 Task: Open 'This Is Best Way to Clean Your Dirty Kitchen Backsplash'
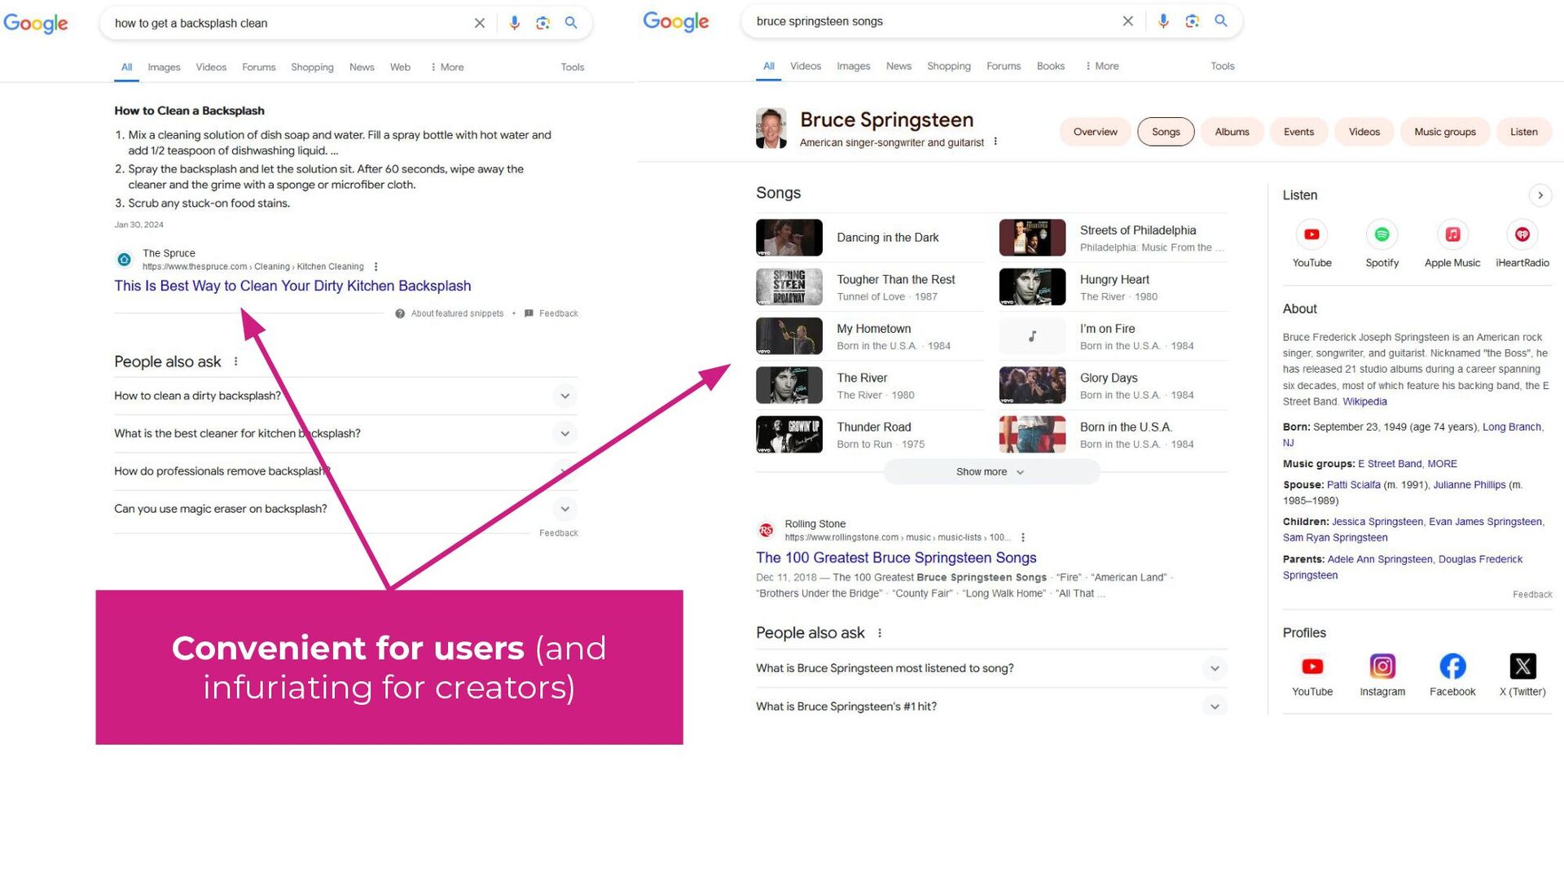tap(292, 286)
